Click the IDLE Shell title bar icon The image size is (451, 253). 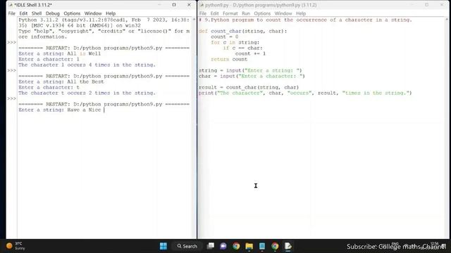(11, 5)
